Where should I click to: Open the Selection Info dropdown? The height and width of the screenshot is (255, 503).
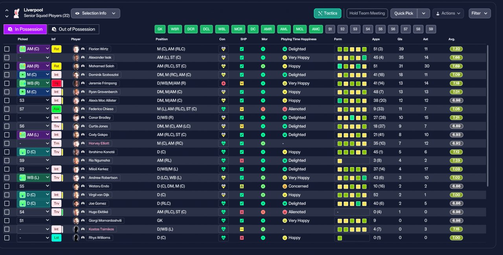(95, 13)
